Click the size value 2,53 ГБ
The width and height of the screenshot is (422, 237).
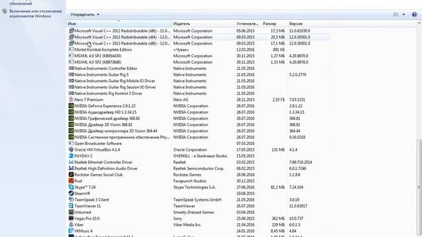tap(278, 99)
